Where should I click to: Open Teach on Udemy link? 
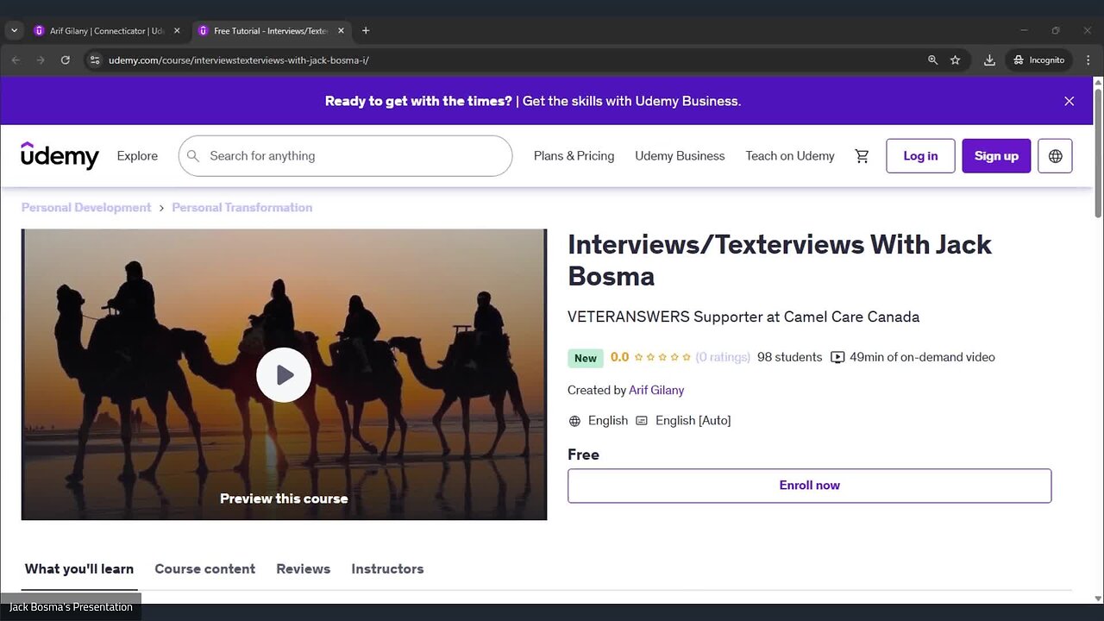pyautogui.click(x=790, y=156)
